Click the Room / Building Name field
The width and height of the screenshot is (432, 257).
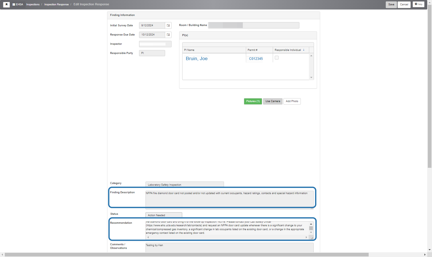[254, 25]
